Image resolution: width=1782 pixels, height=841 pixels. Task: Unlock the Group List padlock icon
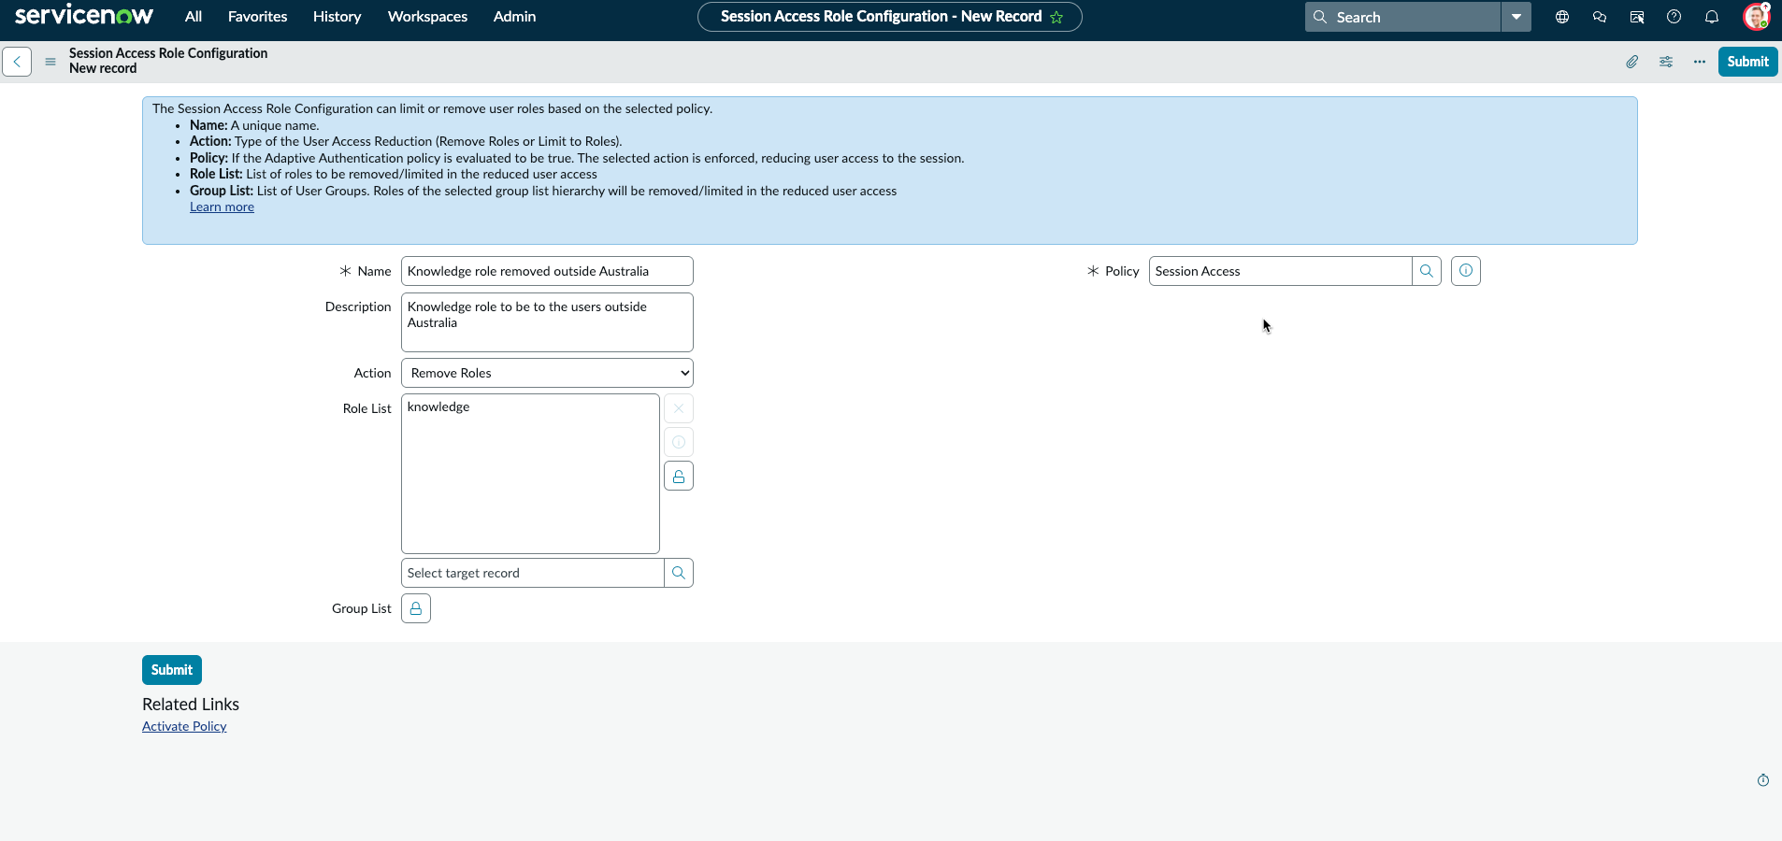416,608
